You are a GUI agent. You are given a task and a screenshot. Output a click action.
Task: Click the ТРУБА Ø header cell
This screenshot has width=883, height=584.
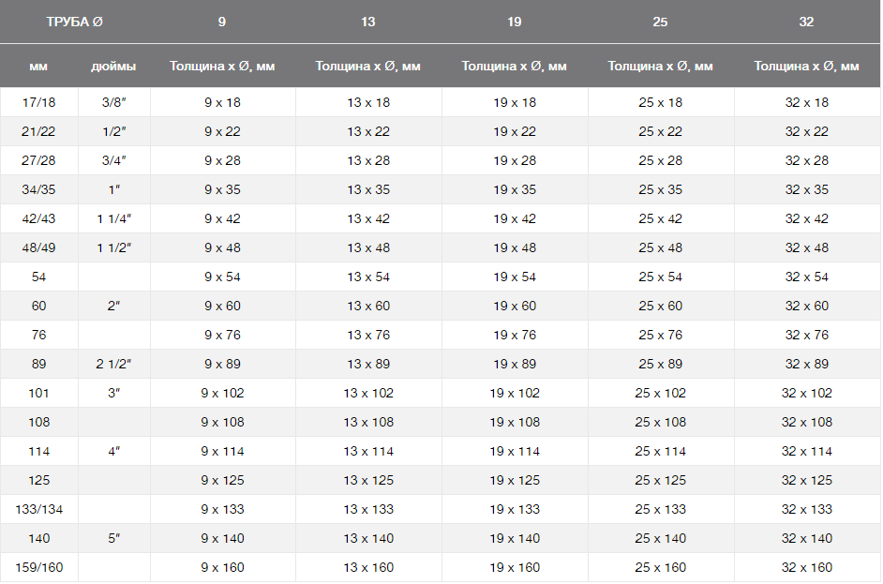[74, 22]
